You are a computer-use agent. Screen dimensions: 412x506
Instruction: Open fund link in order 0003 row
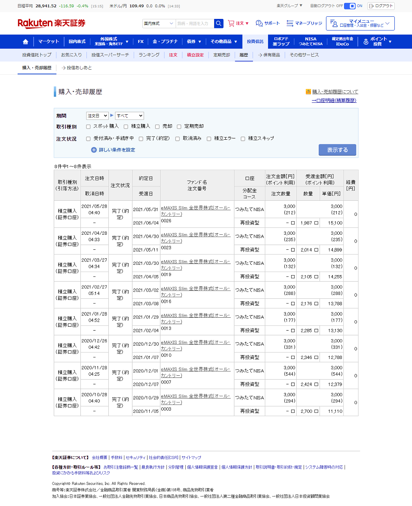point(196,399)
